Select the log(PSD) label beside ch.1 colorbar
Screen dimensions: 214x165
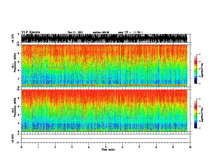pos(202,70)
